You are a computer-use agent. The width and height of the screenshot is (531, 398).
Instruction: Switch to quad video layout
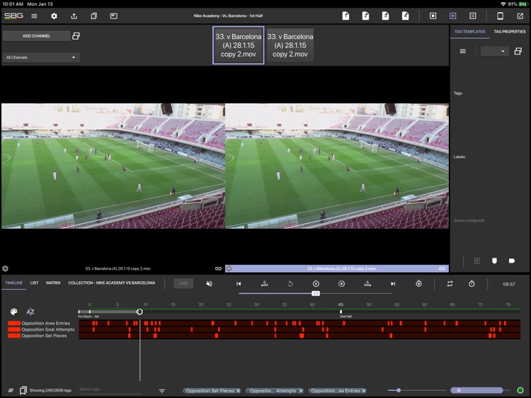pos(473,16)
